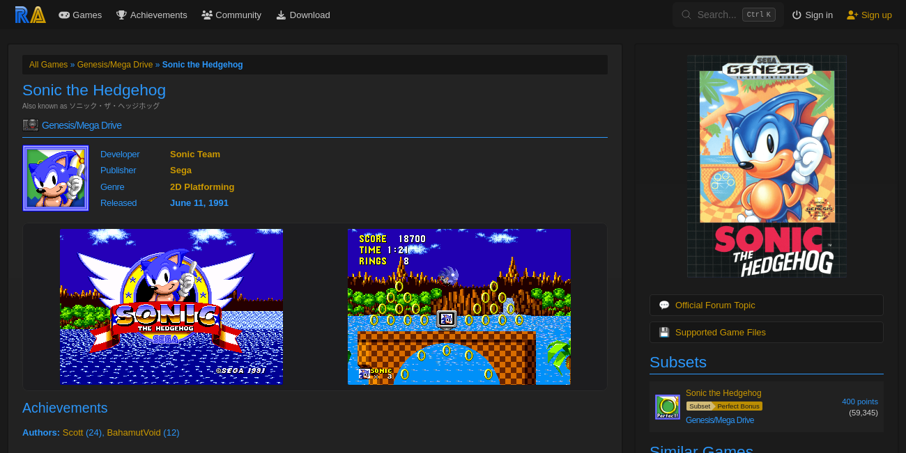Open the Sonic Team developer link
The image size is (906, 453).
(195, 154)
